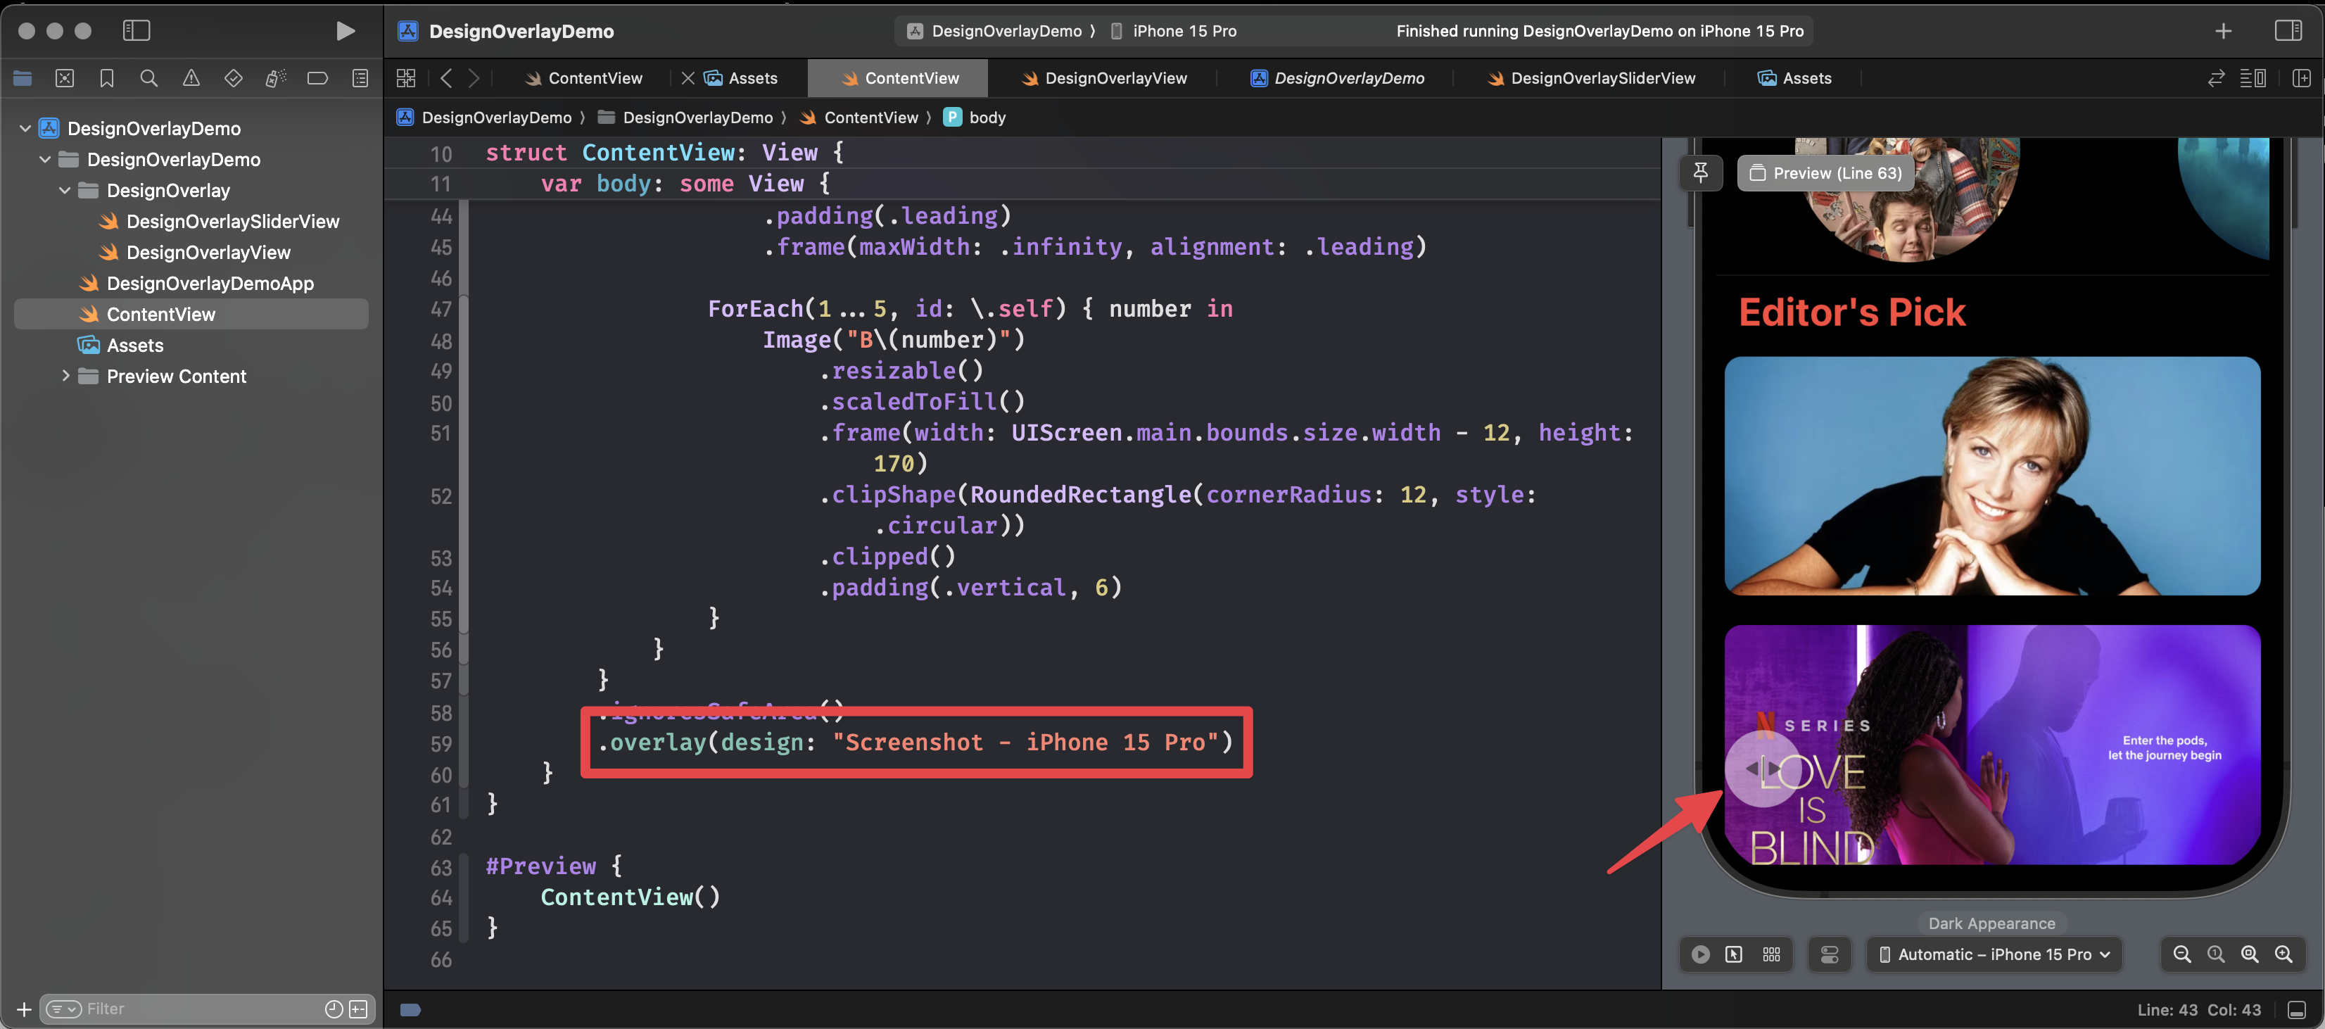Toggle the debug area at bottom right
This screenshot has width=2325, height=1029.
coord(2297,1010)
